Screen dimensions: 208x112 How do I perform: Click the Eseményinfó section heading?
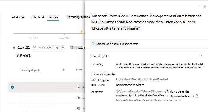[x=100, y=56]
